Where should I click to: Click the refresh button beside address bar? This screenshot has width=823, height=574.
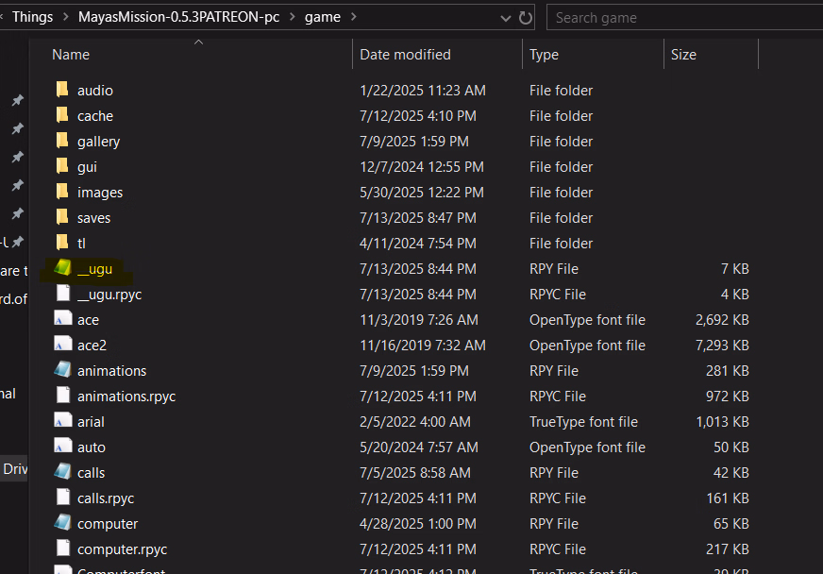click(x=526, y=17)
